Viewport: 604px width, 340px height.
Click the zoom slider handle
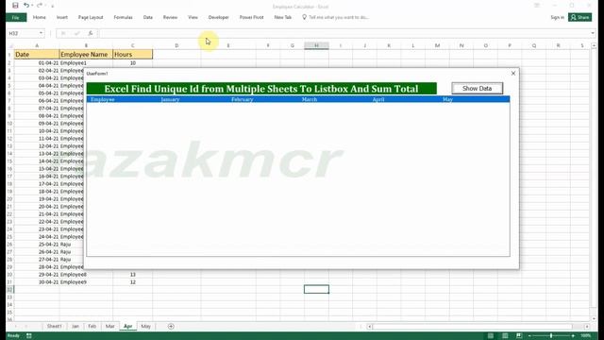pyautogui.click(x=551, y=336)
